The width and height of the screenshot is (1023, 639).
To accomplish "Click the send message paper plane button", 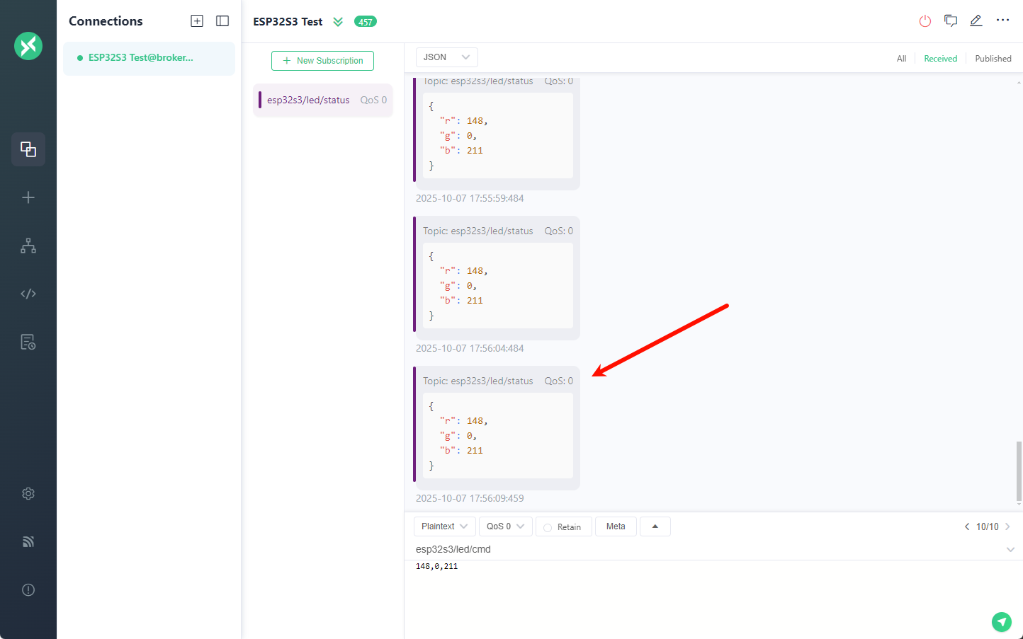I will [1001, 621].
